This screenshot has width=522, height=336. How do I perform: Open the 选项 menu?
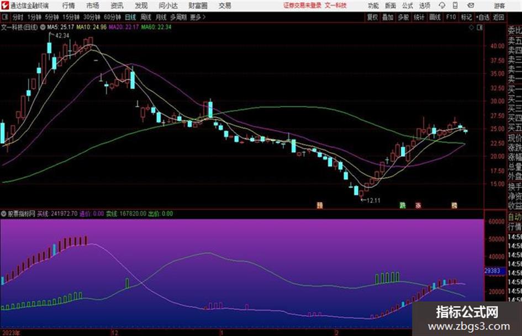coord(425,6)
